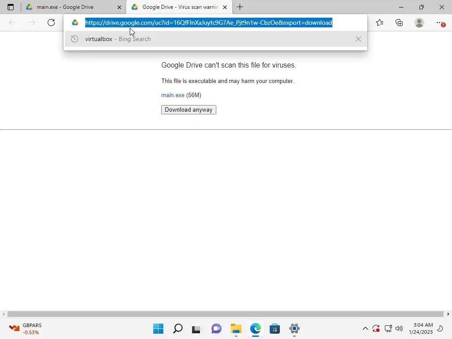
Task: Click the (56M) file size text
Action: 194,95
